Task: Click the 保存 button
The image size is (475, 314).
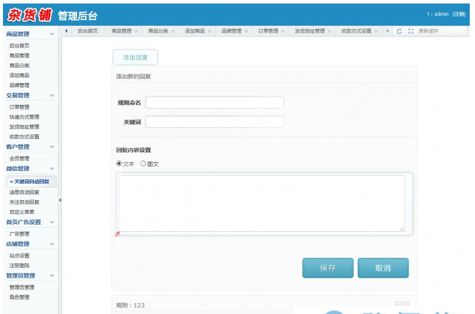Action: point(327,268)
